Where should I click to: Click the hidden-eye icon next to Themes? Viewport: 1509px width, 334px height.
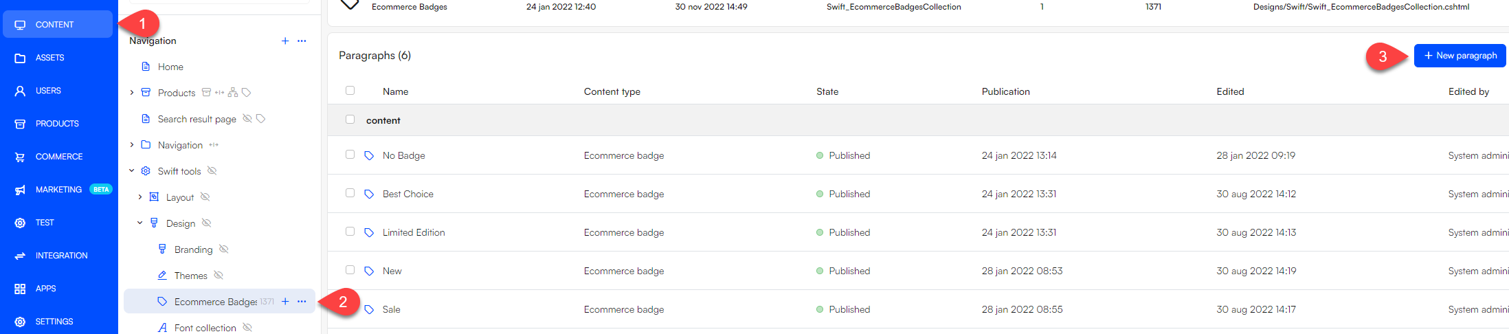click(219, 276)
